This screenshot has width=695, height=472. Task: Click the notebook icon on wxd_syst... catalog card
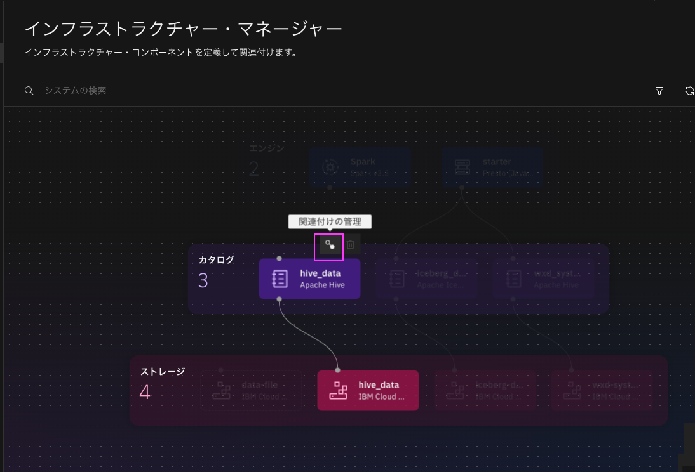(514, 279)
